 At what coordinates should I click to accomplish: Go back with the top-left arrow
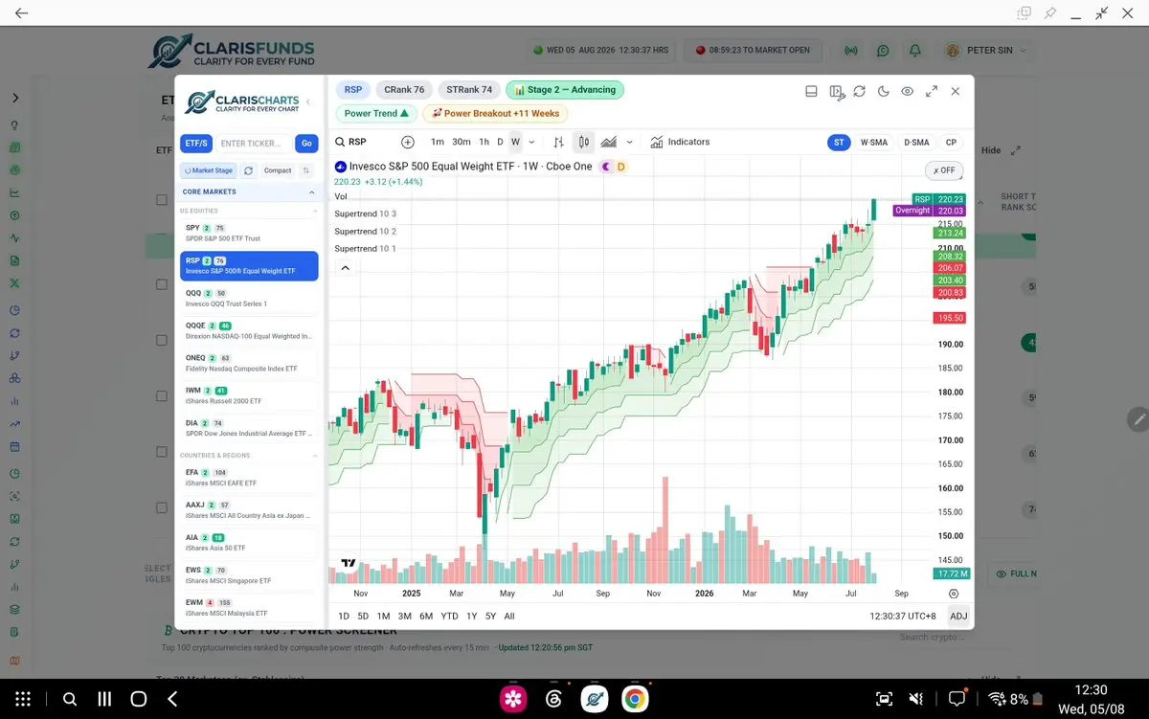click(21, 13)
